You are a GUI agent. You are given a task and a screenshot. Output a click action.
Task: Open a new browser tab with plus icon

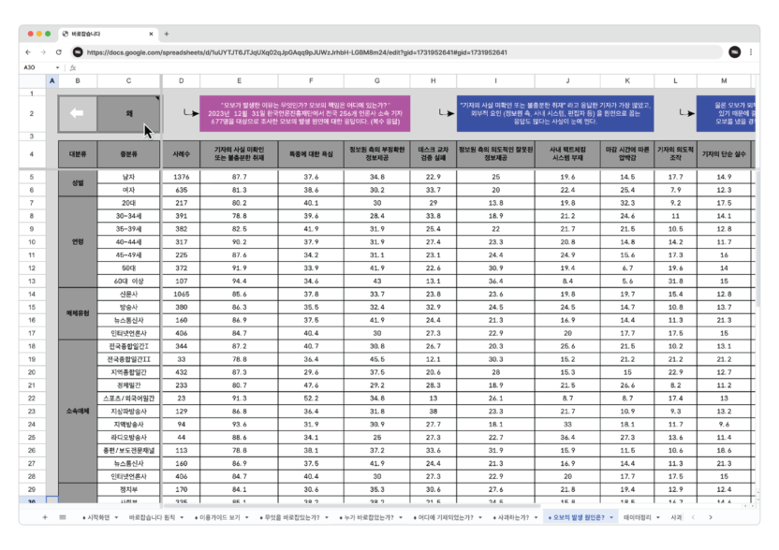(x=167, y=34)
